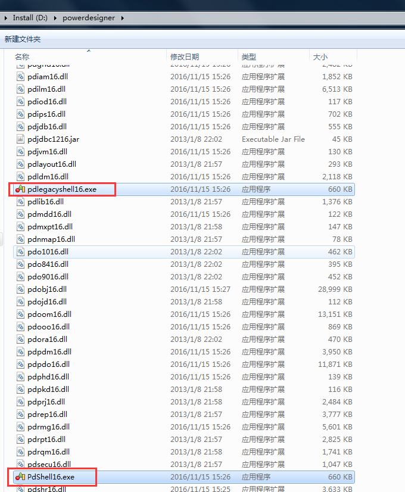This screenshot has height=492, width=405.
Task: Select the pdrqm16.dll file name
Action: coord(49,452)
